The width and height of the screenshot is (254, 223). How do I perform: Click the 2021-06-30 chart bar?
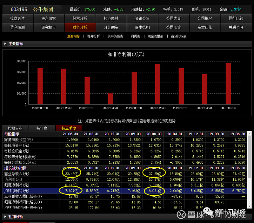(x=228, y=84)
